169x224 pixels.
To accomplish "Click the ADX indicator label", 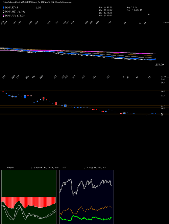I will click(64, 168).
